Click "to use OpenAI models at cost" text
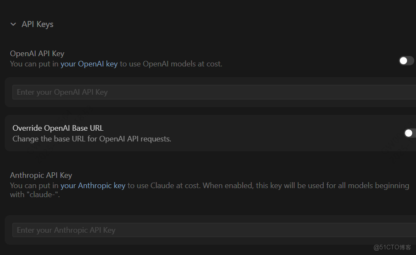This screenshot has height=255, width=416. tap(171, 64)
